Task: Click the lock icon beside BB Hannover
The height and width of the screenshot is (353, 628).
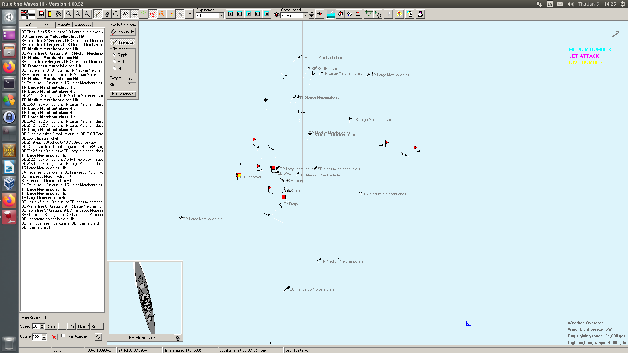Action: pos(178,338)
